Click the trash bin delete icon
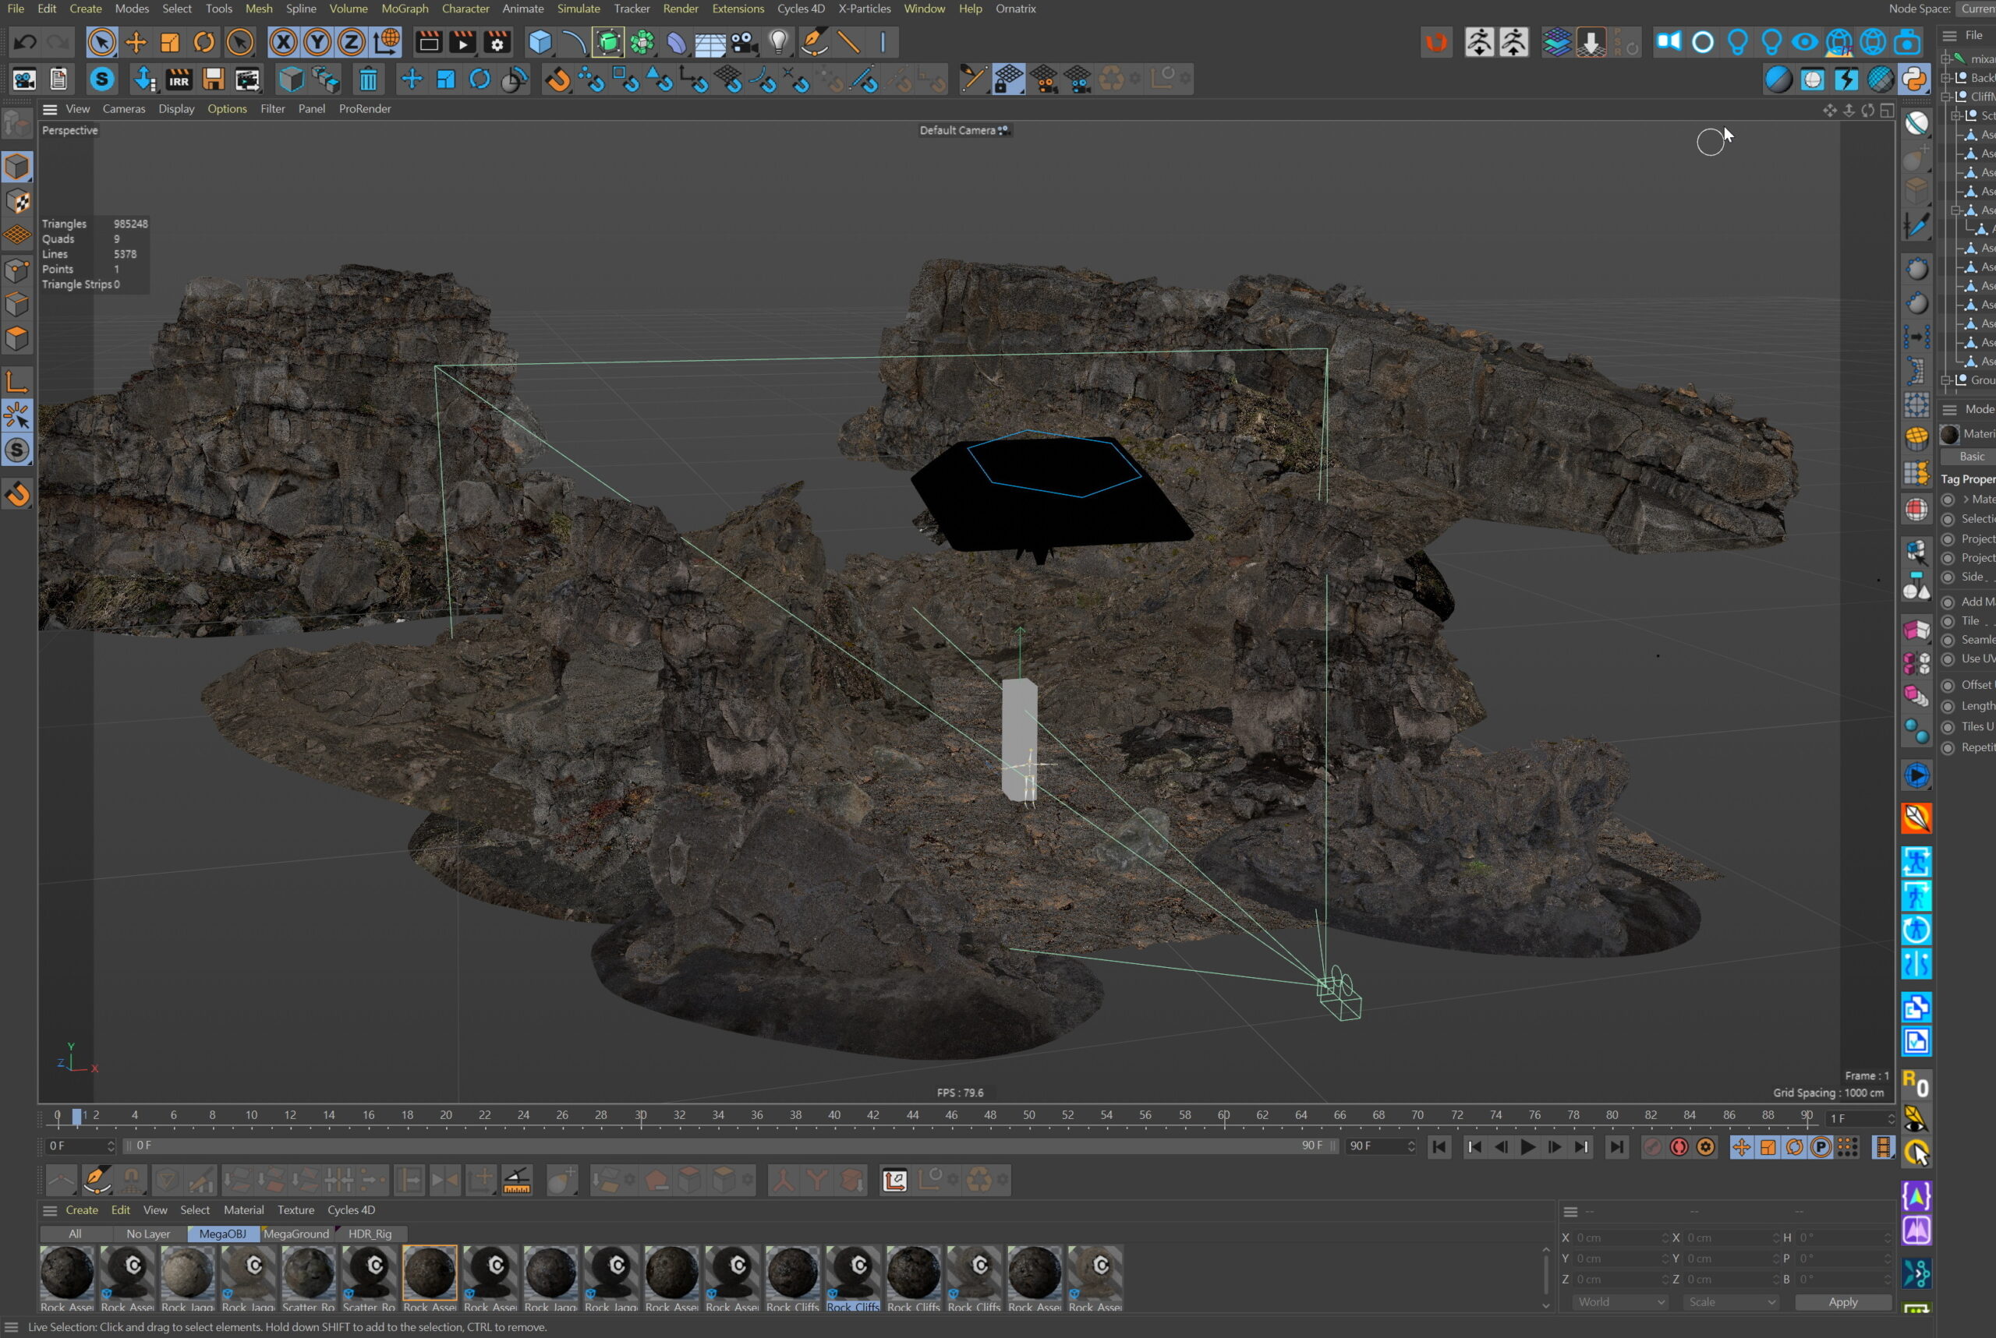 pos(368,79)
